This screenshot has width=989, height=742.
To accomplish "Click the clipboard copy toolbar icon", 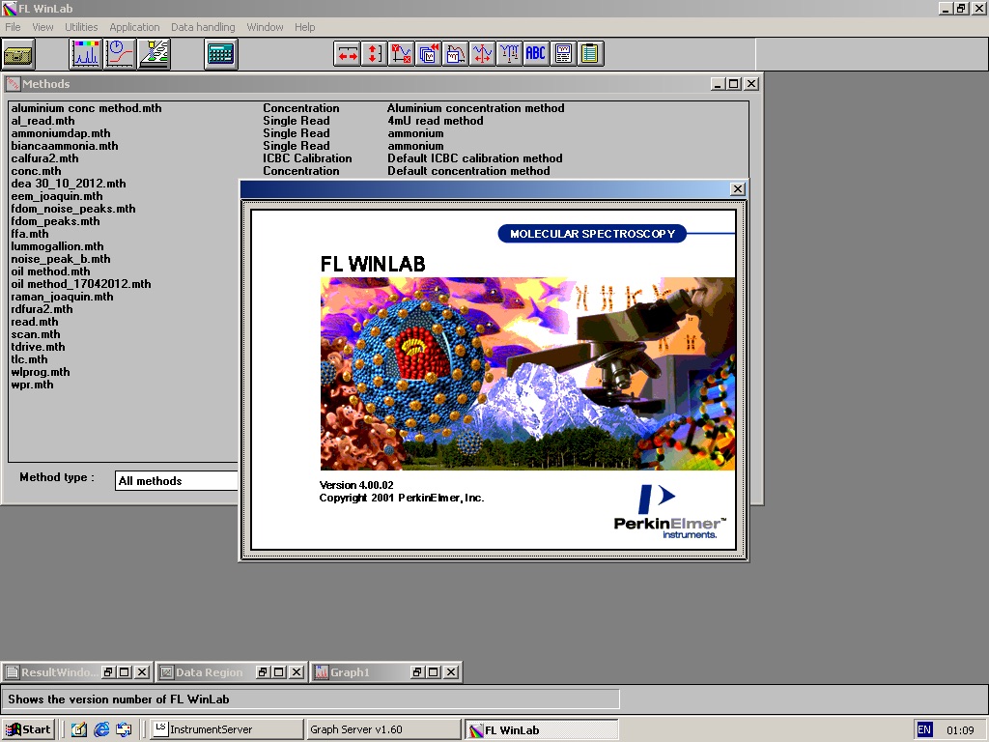I will click(590, 54).
